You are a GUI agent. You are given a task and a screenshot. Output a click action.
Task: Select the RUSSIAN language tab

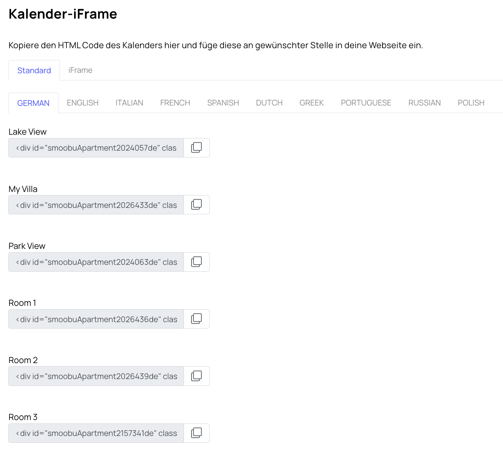coord(424,103)
